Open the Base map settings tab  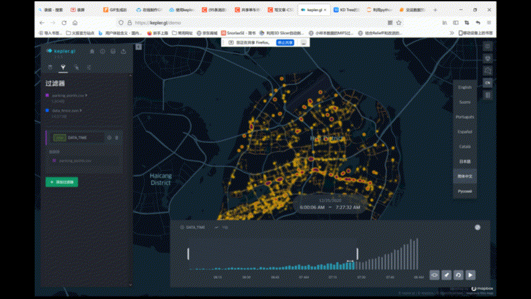click(88, 67)
